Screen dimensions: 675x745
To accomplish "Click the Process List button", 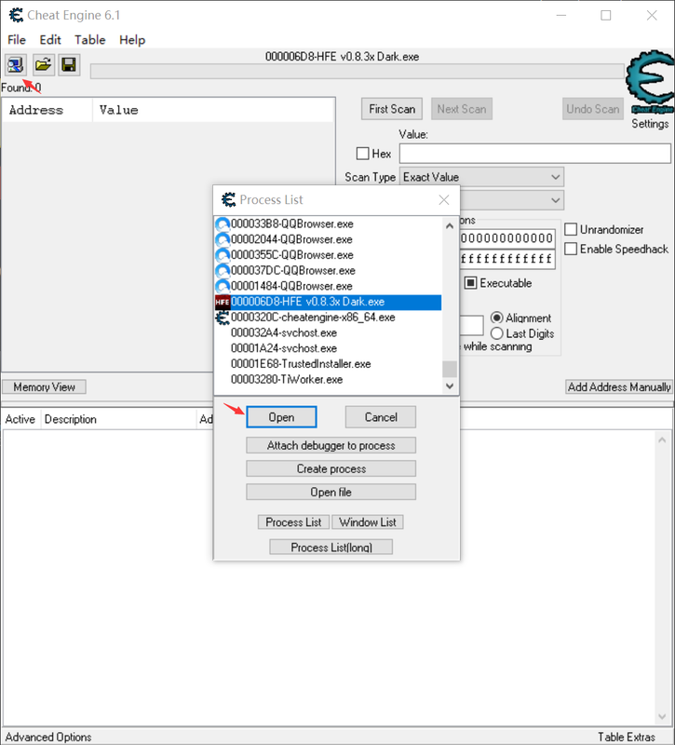I will click(293, 522).
